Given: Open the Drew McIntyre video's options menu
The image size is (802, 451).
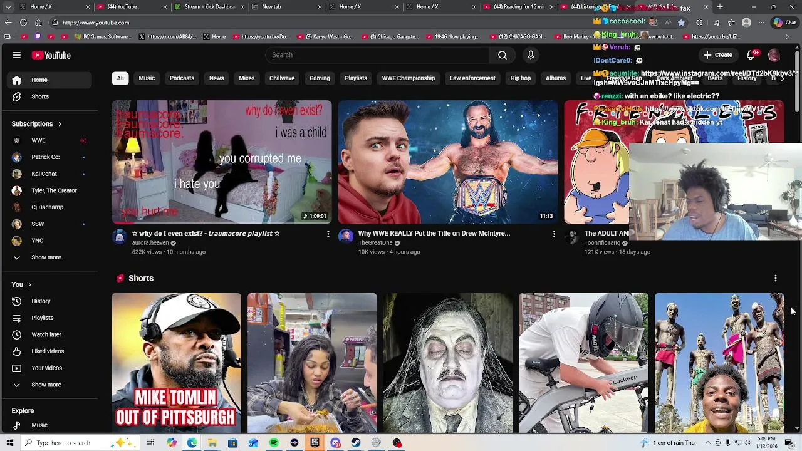Looking at the screenshot, I should (x=554, y=234).
